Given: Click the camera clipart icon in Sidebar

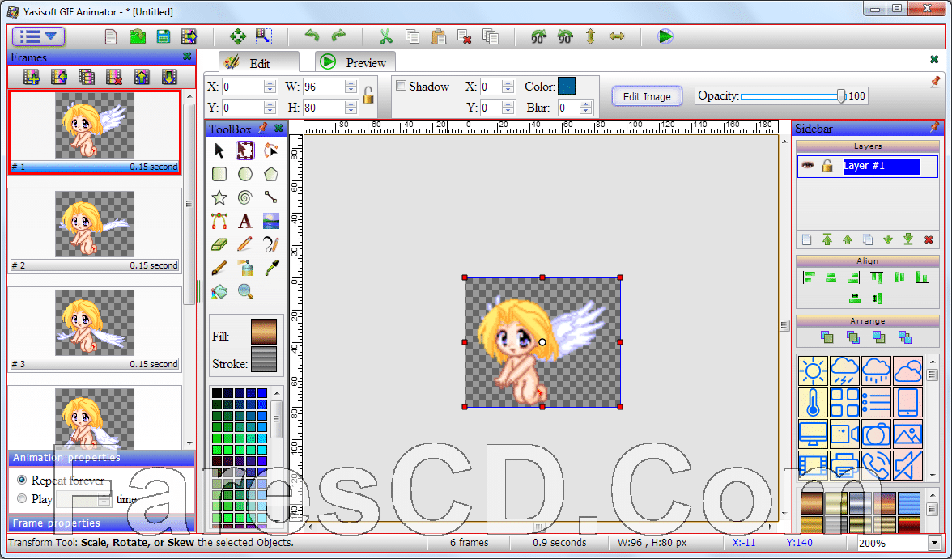Looking at the screenshot, I should coord(876,434).
